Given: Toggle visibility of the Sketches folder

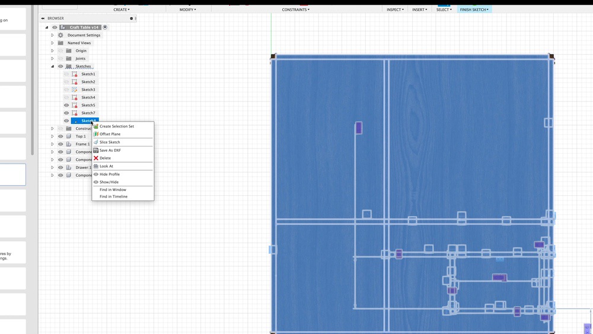Looking at the screenshot, I should pyautogui.click(x=60, y=66).
